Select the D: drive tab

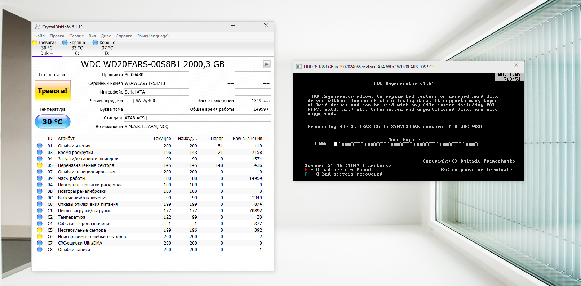107,48
